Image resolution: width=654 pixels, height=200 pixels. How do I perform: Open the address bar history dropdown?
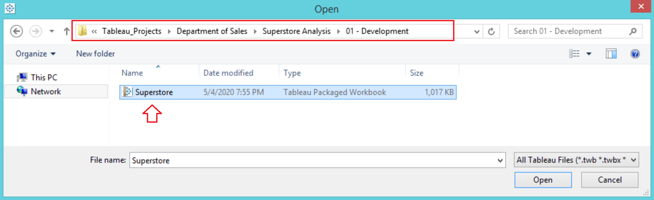pos(477,32)
